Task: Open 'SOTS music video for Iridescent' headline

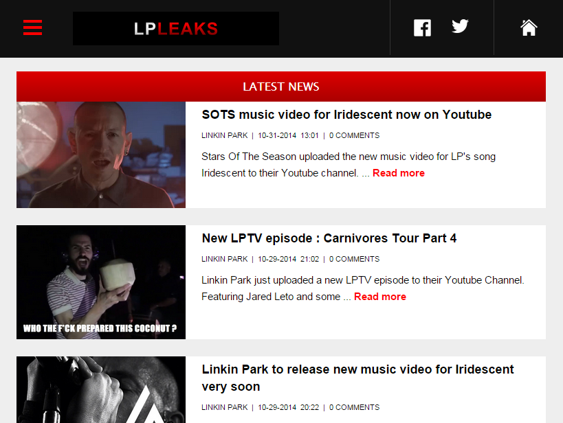Action: coord(346,115)
